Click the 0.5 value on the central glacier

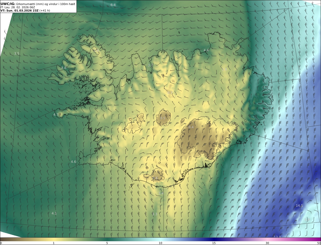163,118
